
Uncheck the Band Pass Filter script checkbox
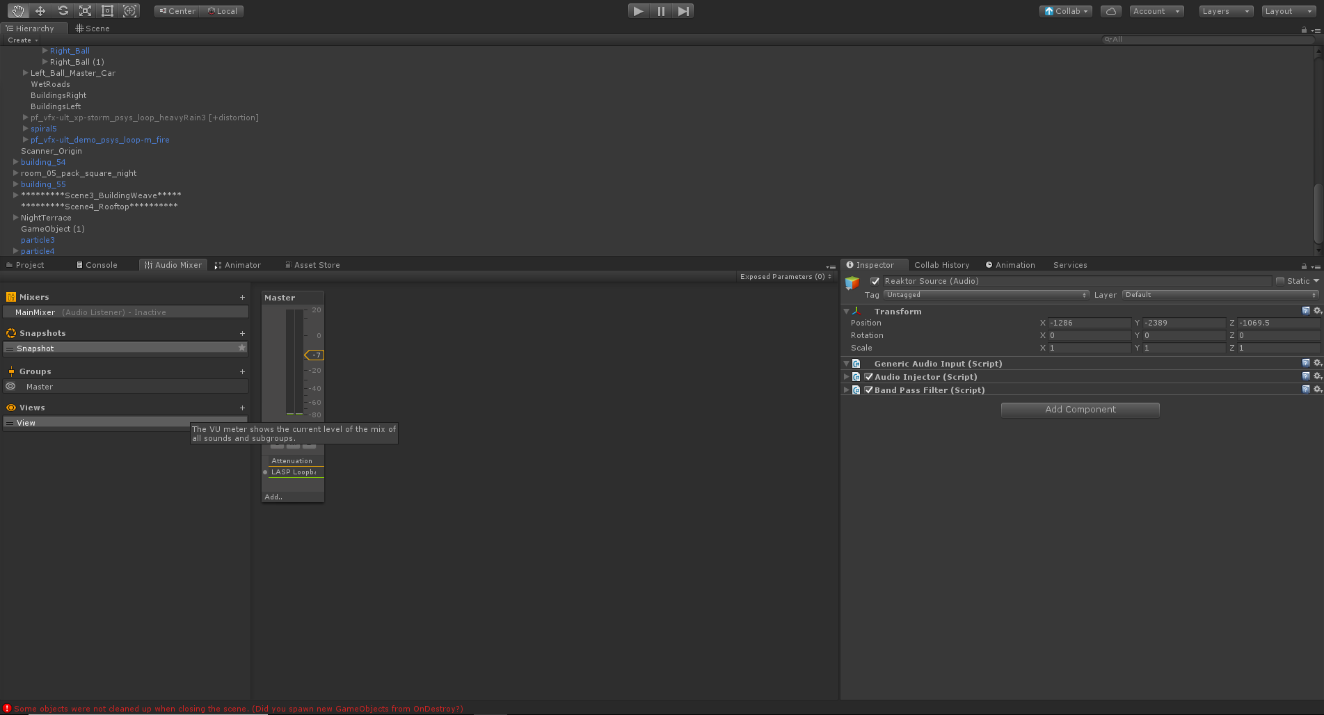click(869, 389)
